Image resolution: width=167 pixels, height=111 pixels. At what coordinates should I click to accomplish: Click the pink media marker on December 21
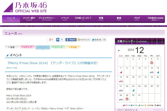[120, 90]
